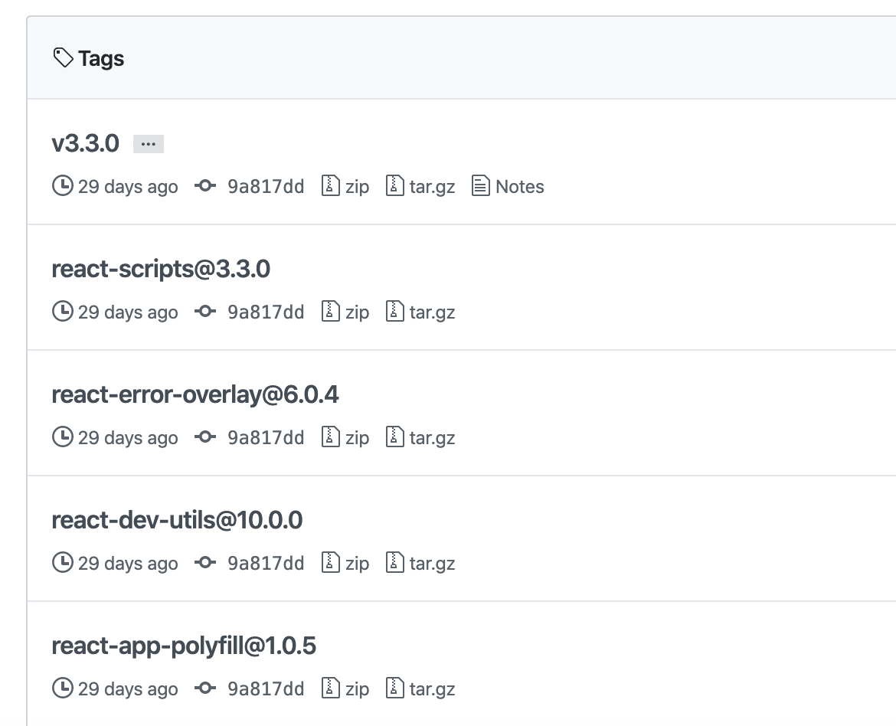This screenshot has height=726, width=896.
Task: Open the react-dev-utils@10.0.0 tag
Action: pyautogui.click(x=177, y=520)
